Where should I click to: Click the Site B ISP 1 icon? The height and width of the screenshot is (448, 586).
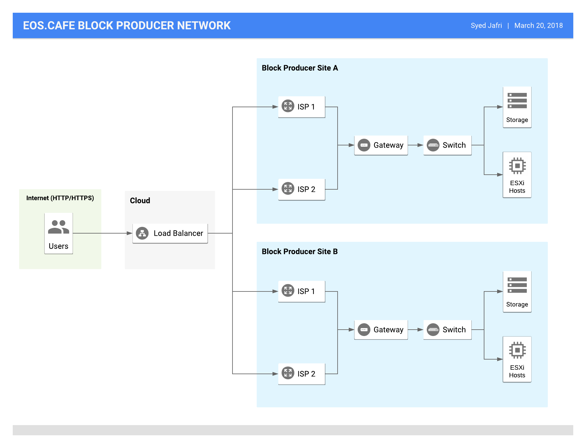288,290
